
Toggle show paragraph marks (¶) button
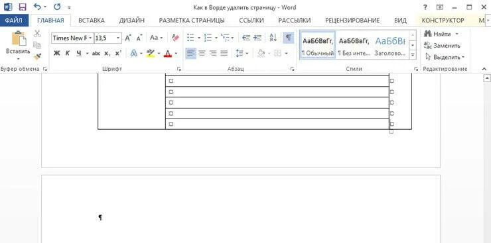click(x=289, y=38)
